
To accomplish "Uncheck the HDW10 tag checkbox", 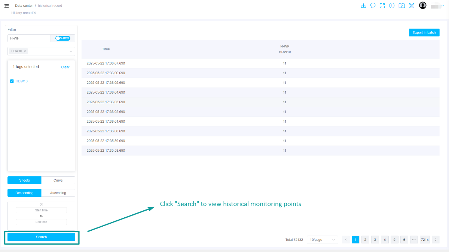I will pyautogui.click(x=12, y=81).
